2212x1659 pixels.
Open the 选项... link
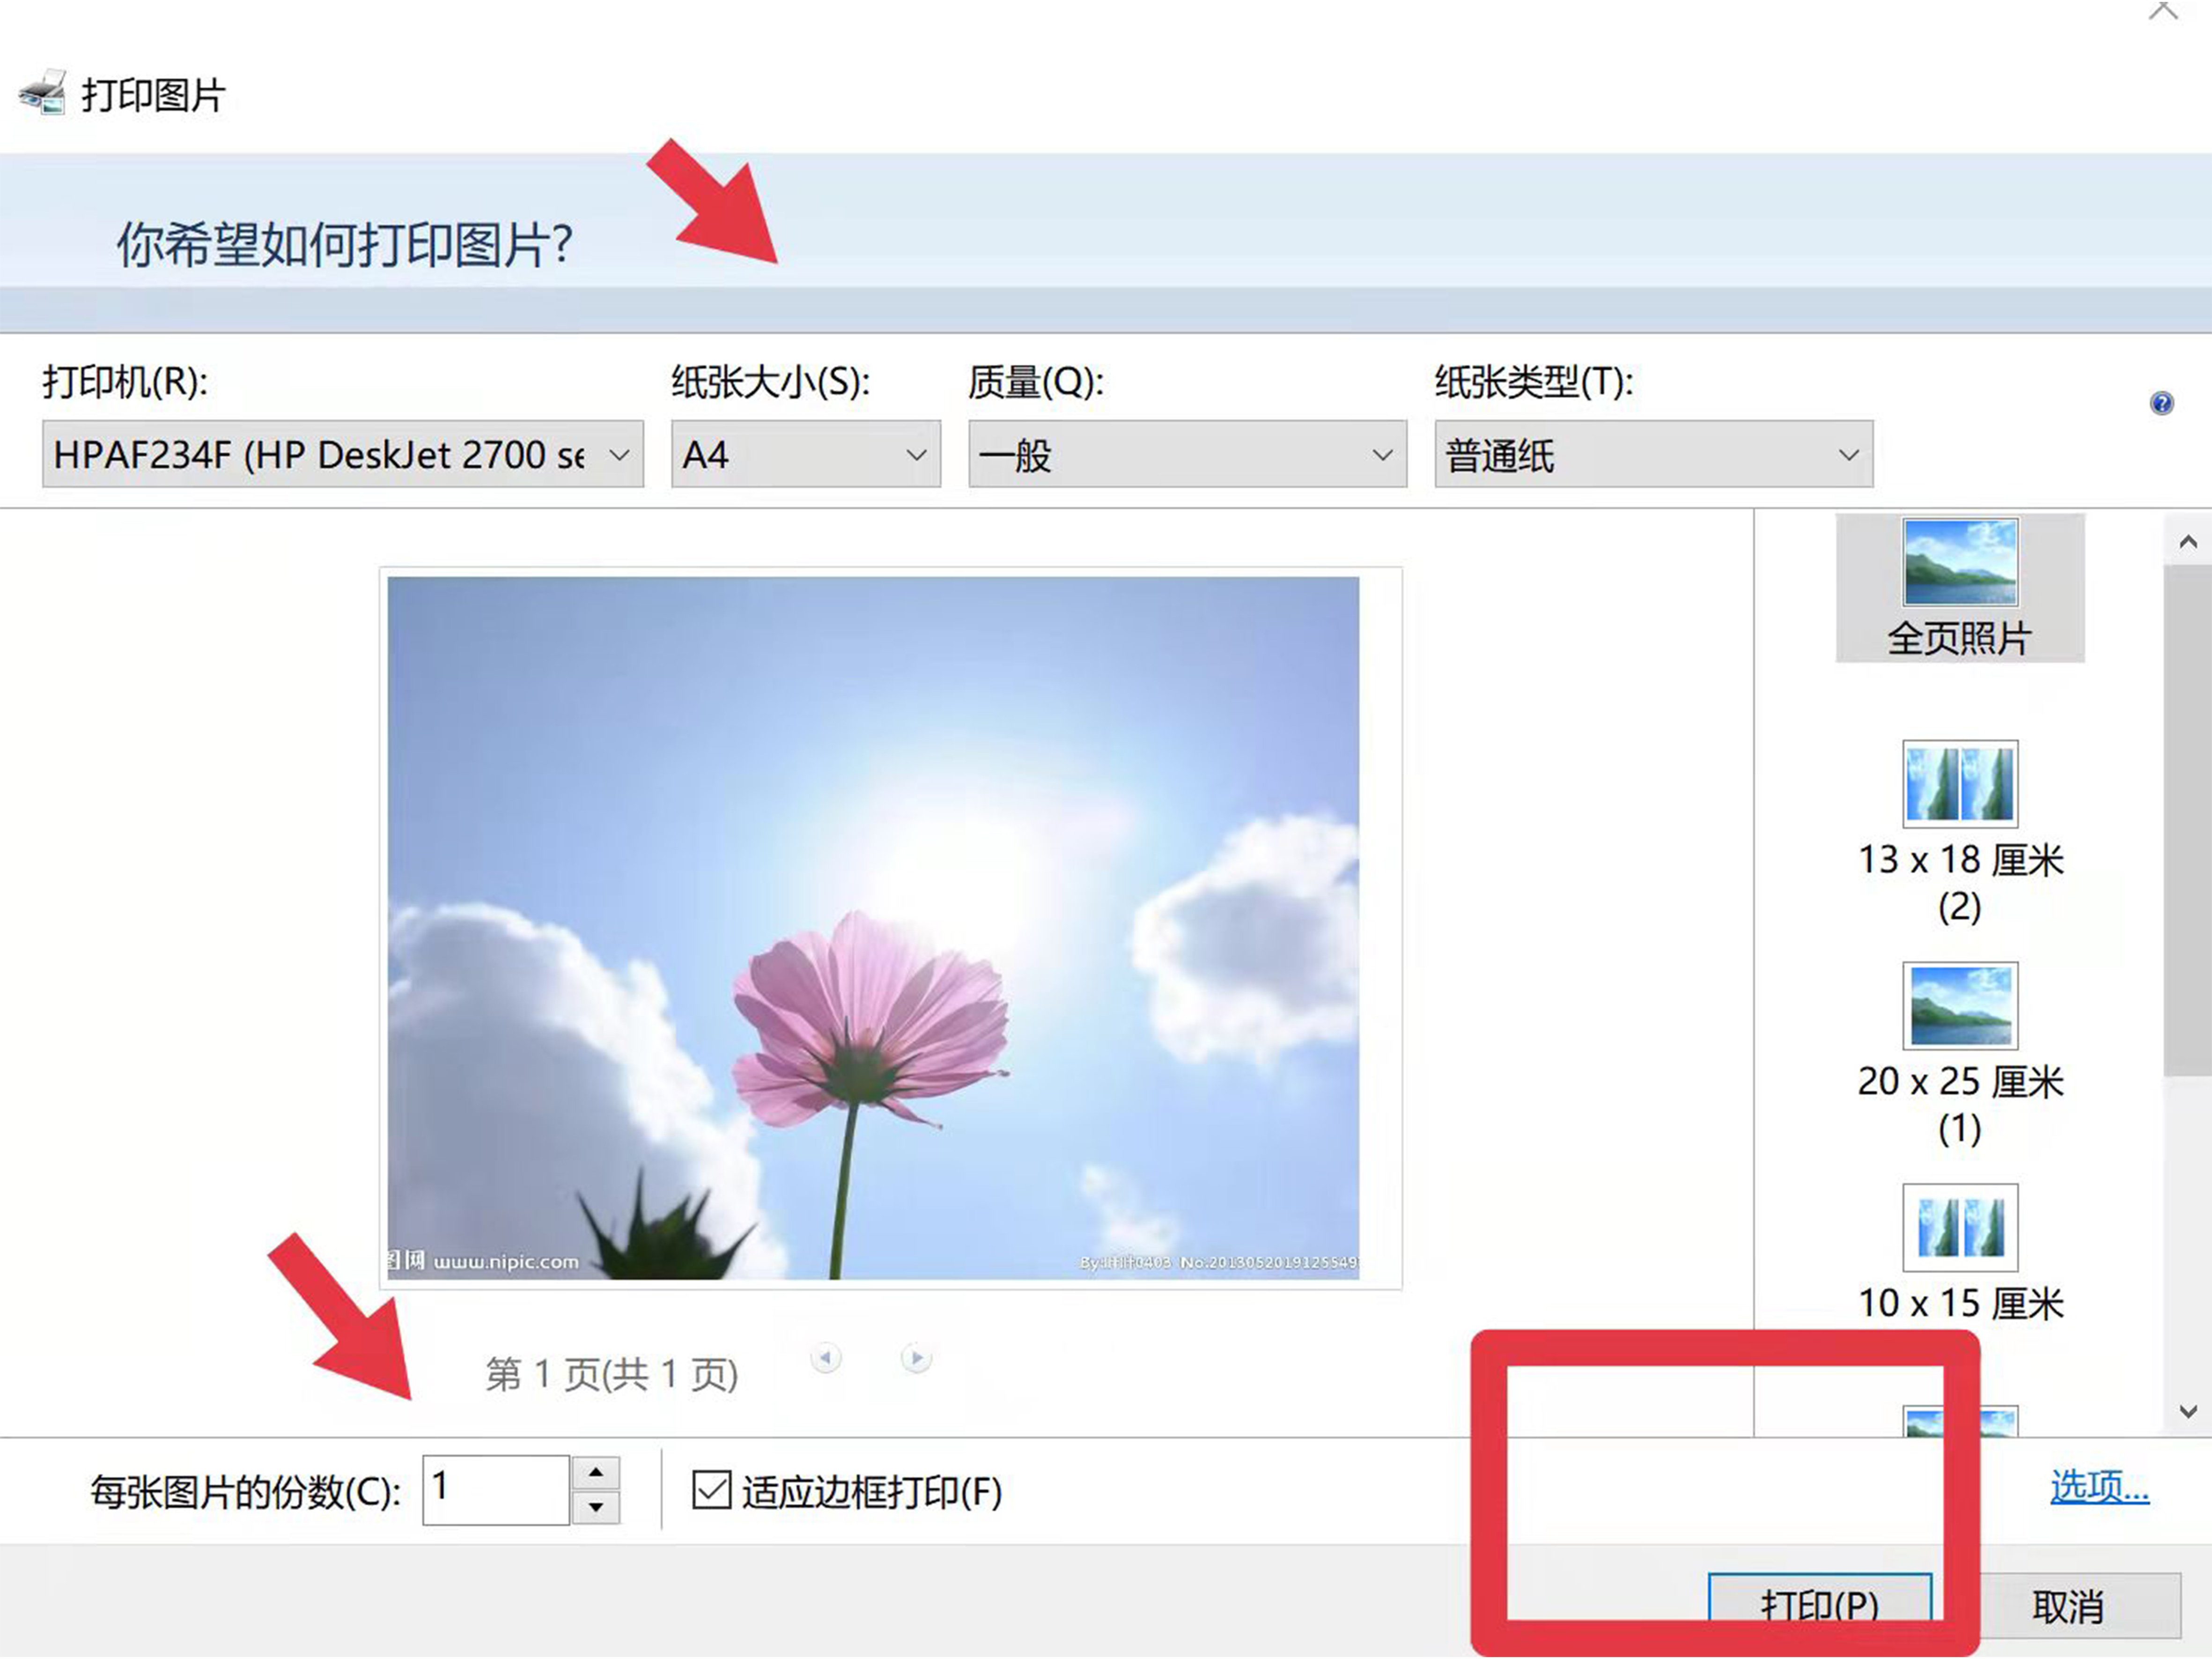coord(2099,1487)
